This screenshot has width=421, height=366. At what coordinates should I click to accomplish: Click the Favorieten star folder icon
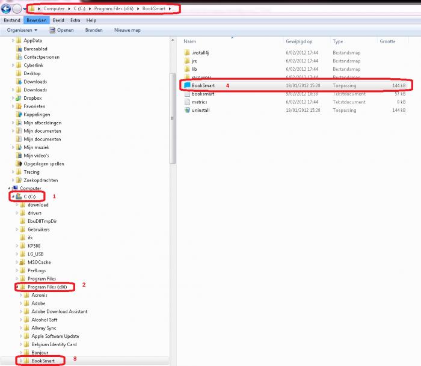[x=19, y=106]
